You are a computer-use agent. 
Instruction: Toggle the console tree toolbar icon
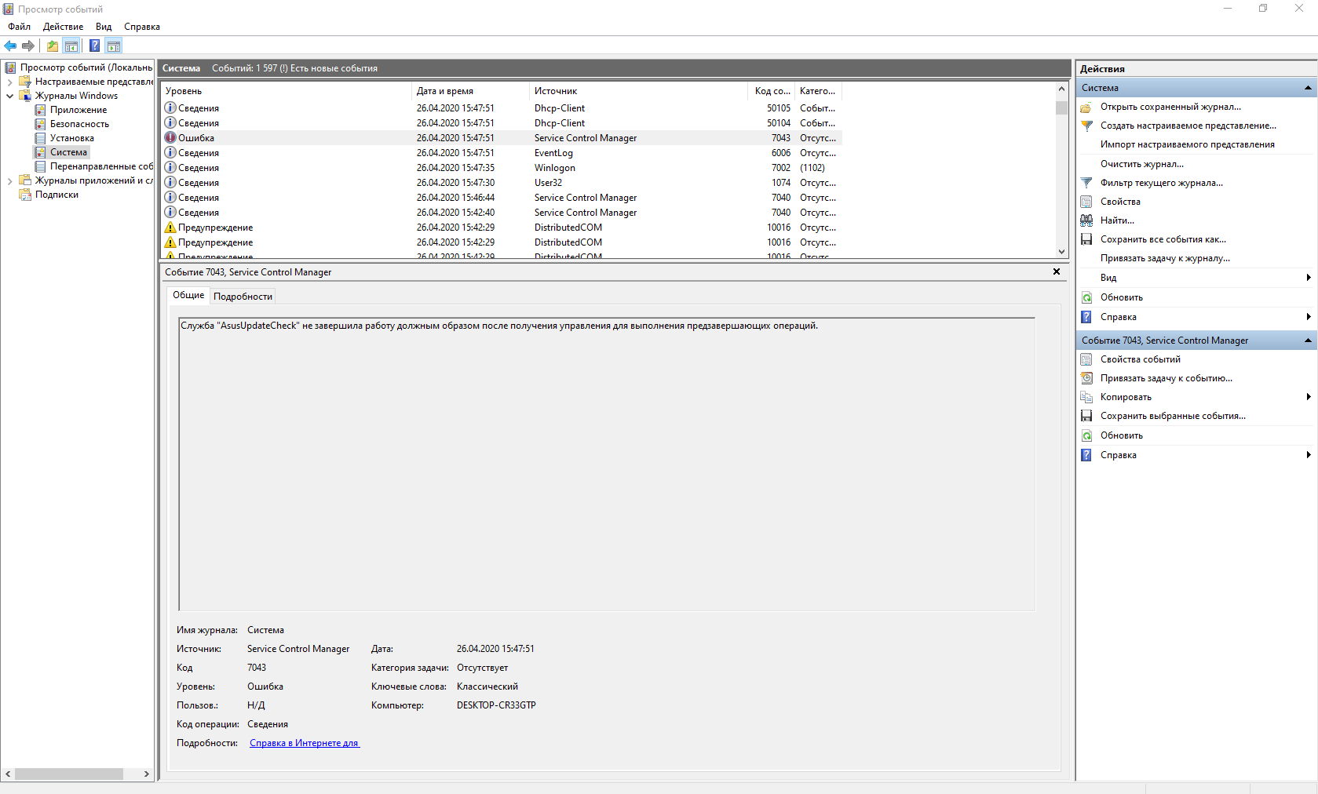point(71,46)
